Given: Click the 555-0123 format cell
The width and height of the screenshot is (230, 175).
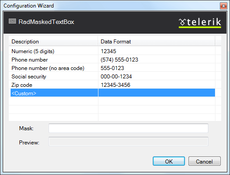Looking at the screenshot, I should 112,68.
